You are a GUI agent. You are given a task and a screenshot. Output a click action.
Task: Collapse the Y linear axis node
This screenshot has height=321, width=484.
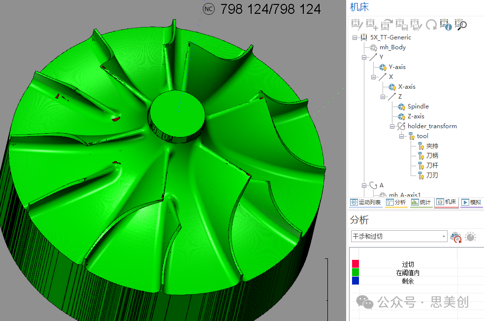[x=364, y=58]
